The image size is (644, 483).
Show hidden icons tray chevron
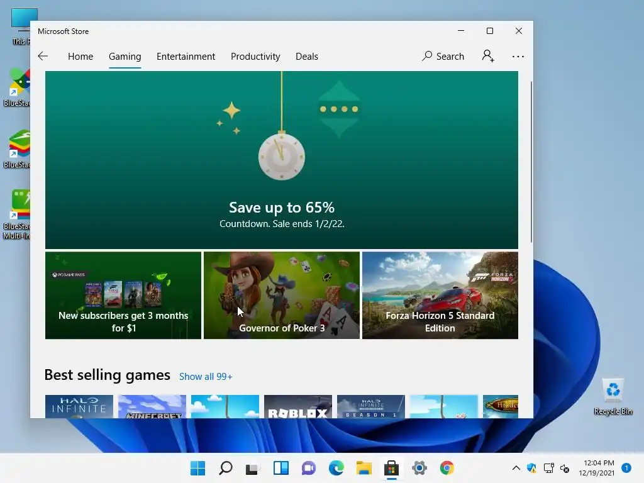[x=516, y=468]
